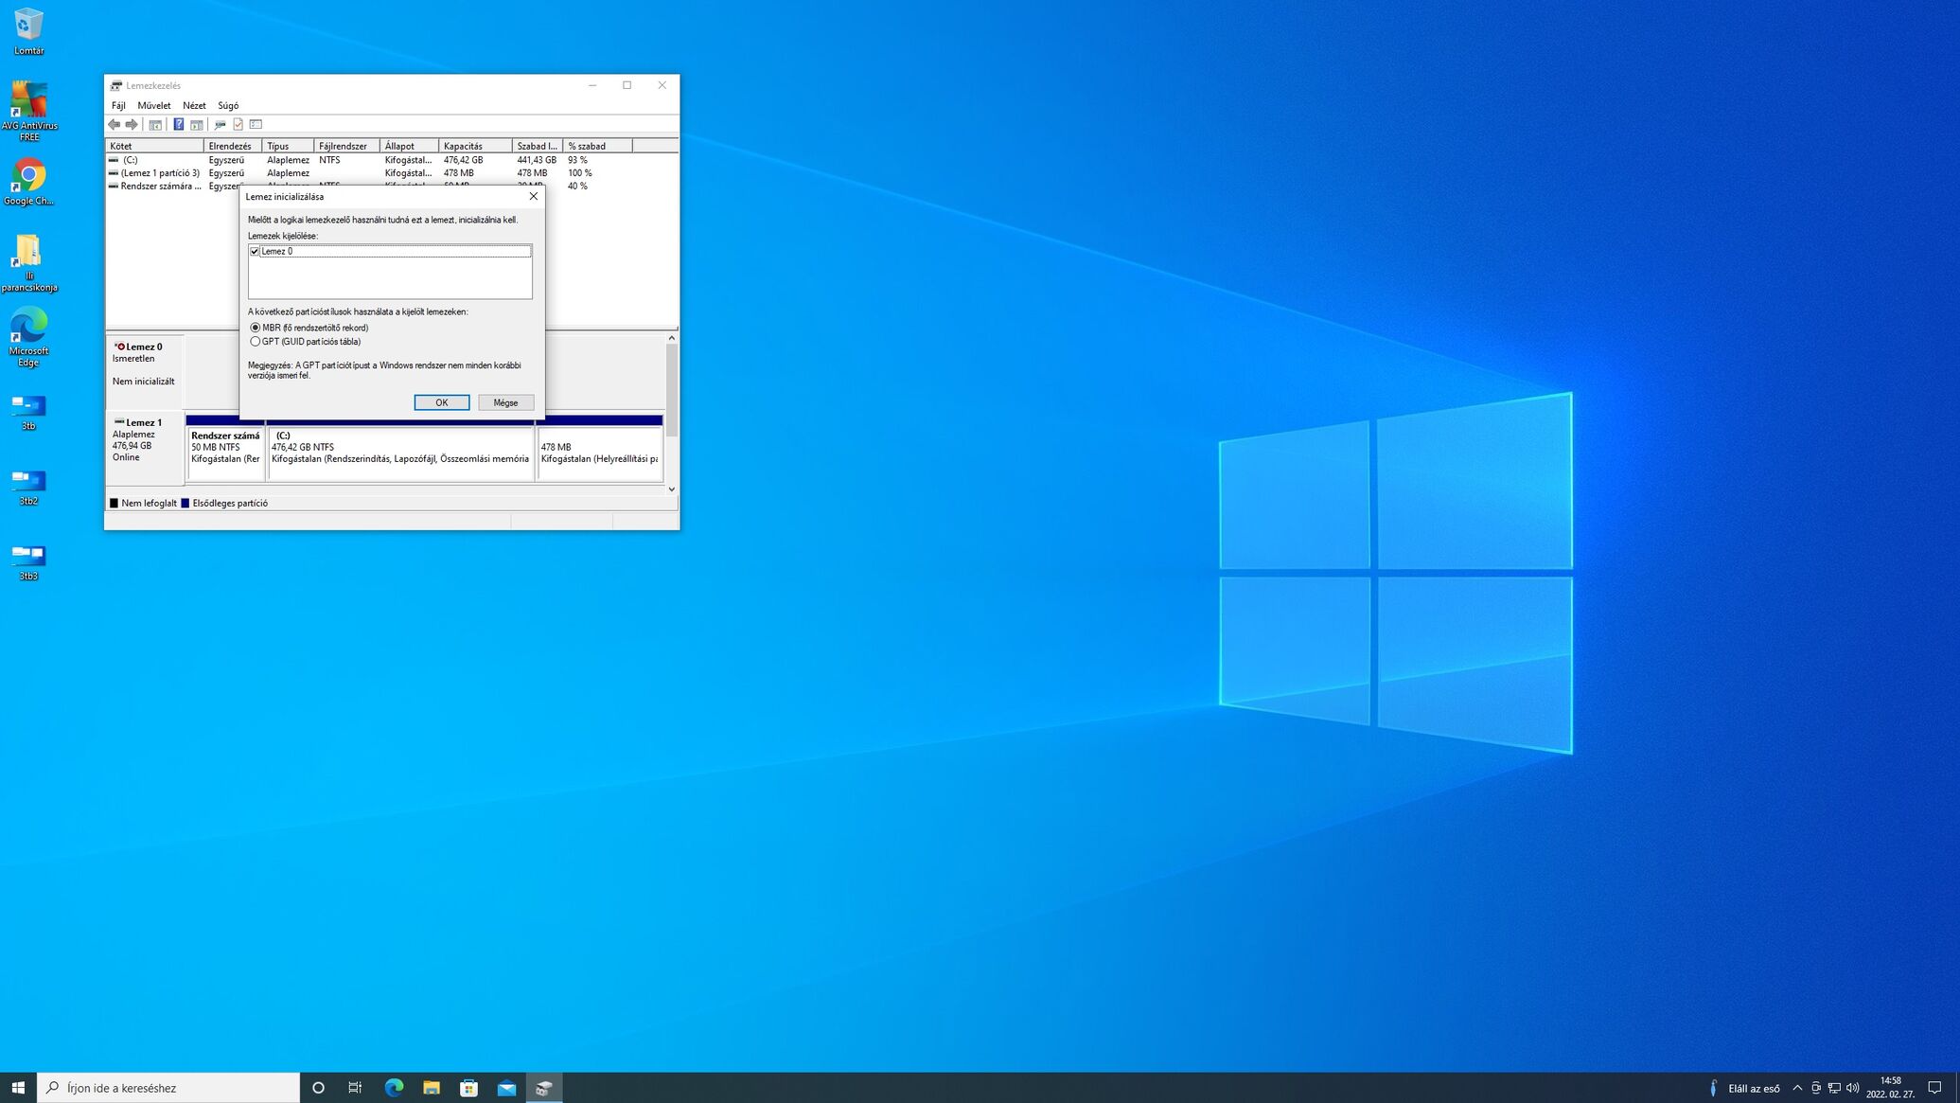Click the Help question-mark toolbar icon

tap(178, 124)
